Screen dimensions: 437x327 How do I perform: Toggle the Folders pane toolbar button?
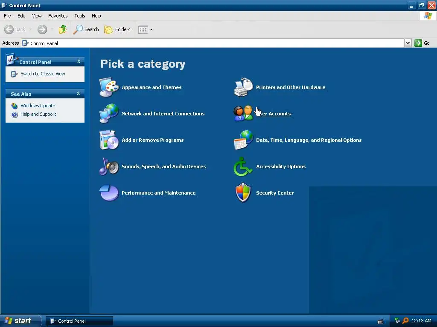coord(117,29)
